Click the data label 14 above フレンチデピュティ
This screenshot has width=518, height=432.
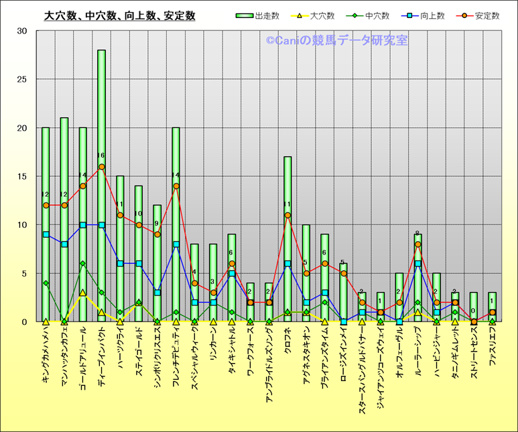click(x=176, y=175)
